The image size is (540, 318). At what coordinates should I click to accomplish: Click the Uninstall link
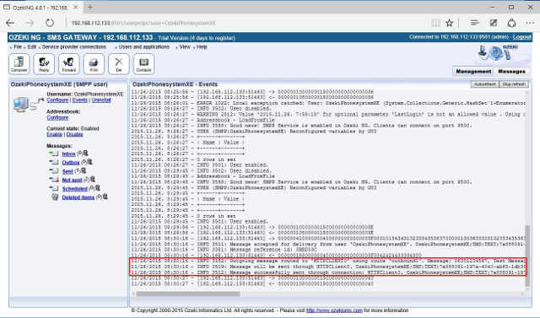point(101,100)
